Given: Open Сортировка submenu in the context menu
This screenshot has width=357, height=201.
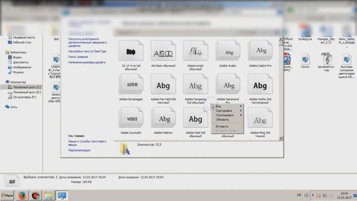Looking at the screenshot, I should (x=228, y=111).
